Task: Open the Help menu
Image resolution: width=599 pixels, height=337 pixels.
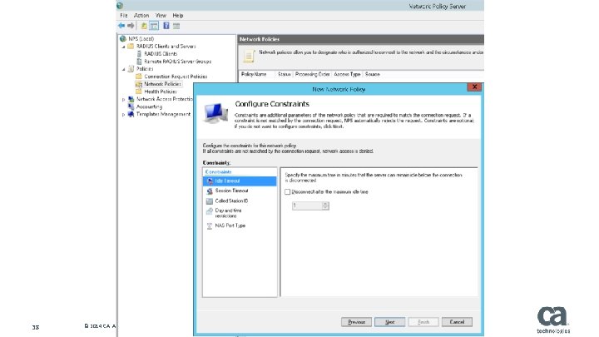Action: [x=178, y=15]
